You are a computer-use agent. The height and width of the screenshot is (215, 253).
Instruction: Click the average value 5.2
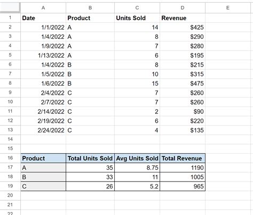[137, 186]
